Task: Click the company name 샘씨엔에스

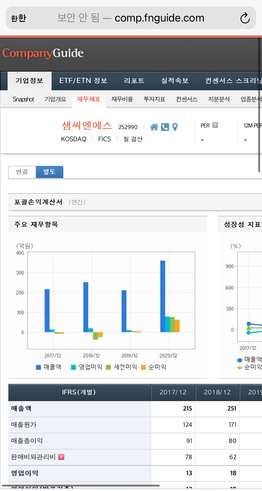Action: (87, 126)
